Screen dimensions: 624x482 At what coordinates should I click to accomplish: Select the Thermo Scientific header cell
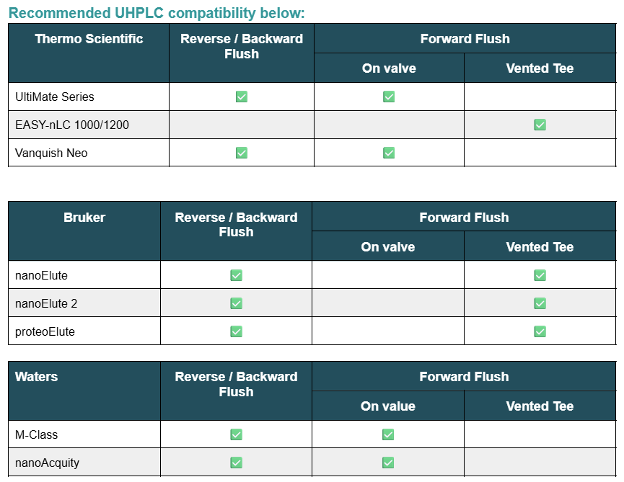89,39
